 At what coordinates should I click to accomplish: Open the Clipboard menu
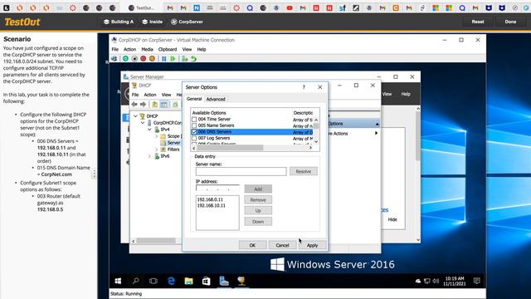coord(168,49)
